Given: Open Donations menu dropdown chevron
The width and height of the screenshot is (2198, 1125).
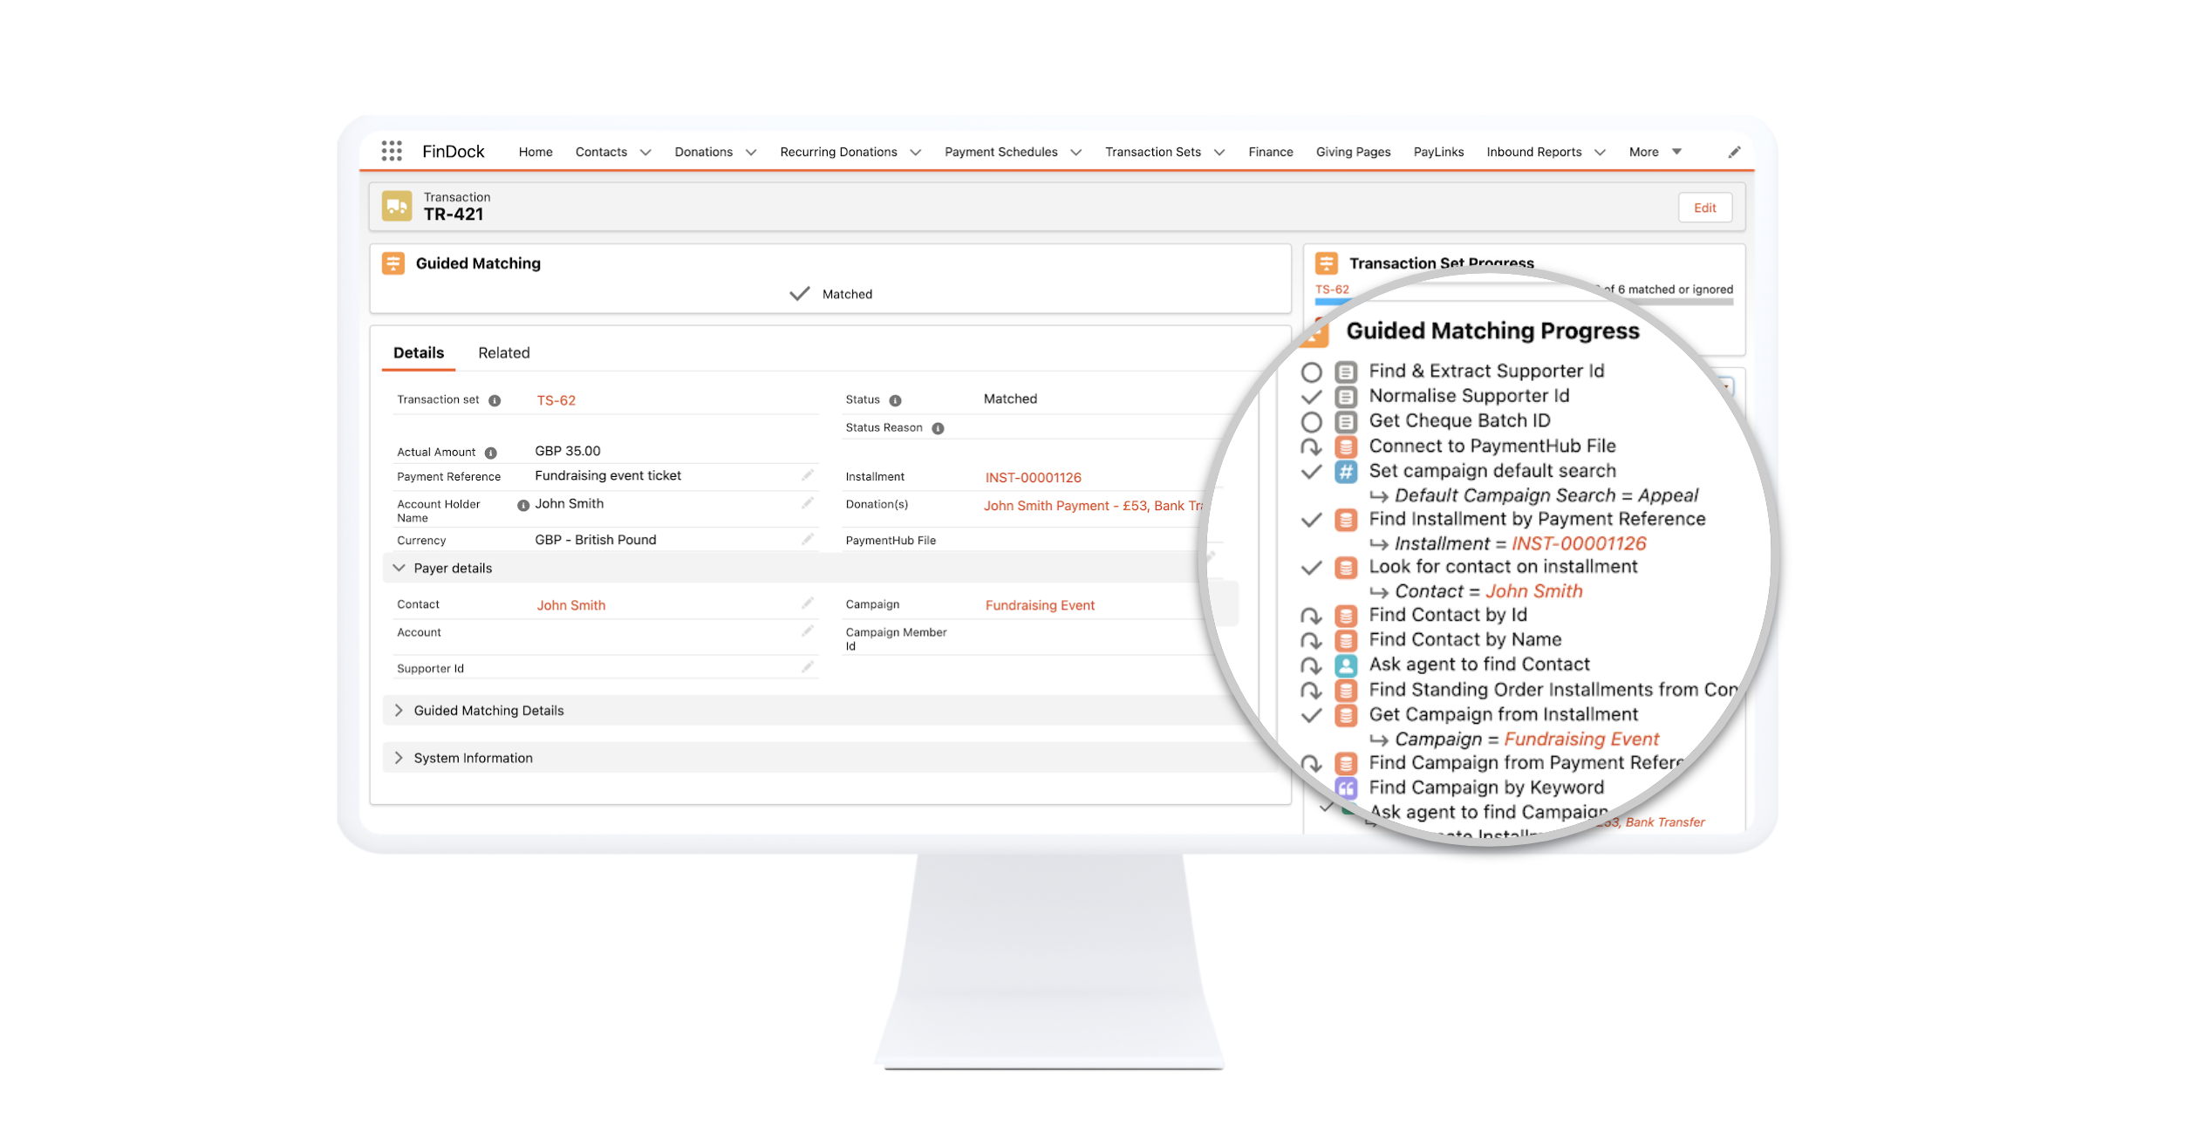Looking at the screenshot, I should (751, 153).
